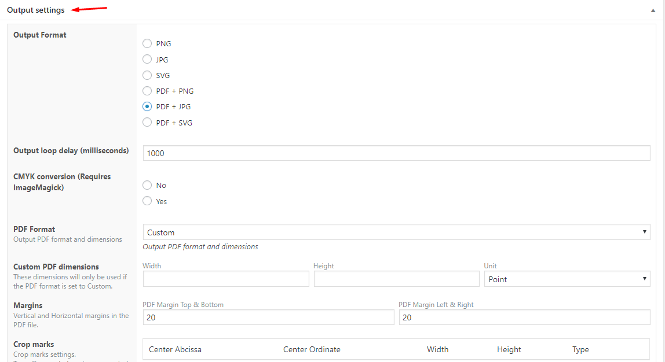Select the PDF + JPG option
Image resolution: width=665 pixels, height=362 pixels.
(147, 106)
